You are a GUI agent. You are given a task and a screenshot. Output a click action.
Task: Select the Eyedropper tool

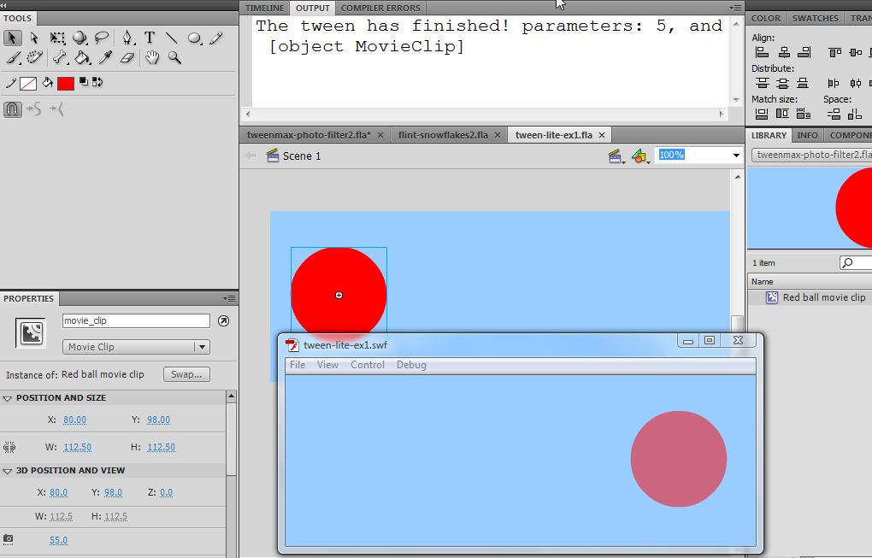click(106, 58)
